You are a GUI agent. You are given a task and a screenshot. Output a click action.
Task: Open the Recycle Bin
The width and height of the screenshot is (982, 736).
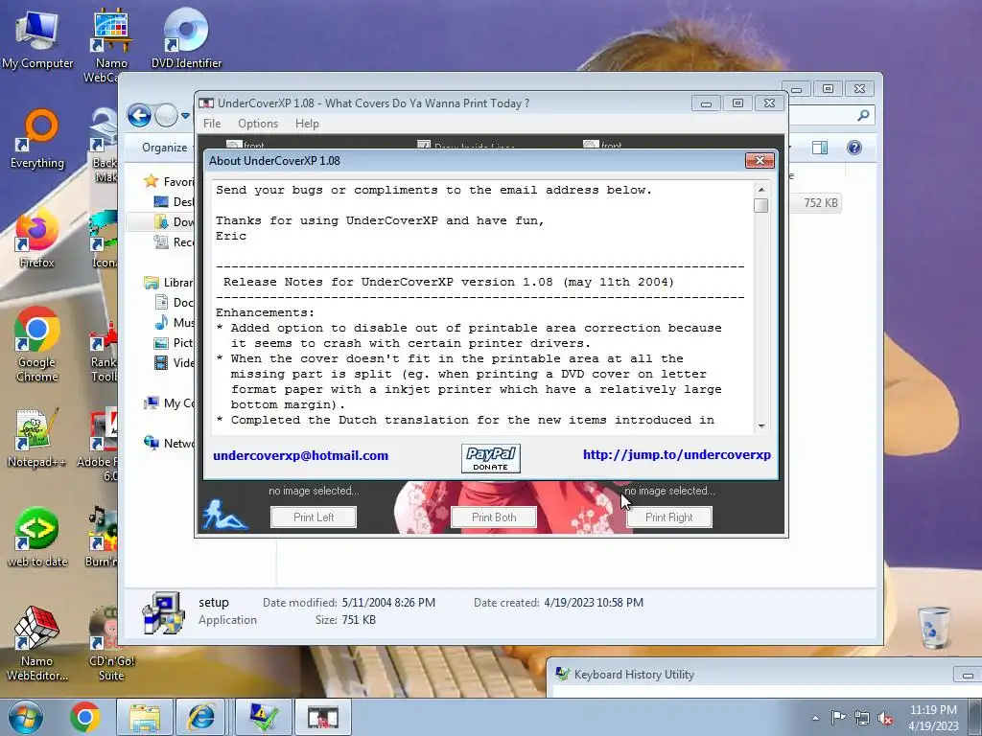935,627
